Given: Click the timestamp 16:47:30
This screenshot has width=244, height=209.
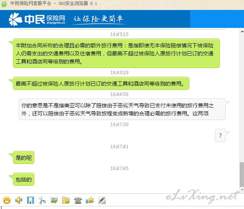Looking at the screenshot, I should coord(120,125).
